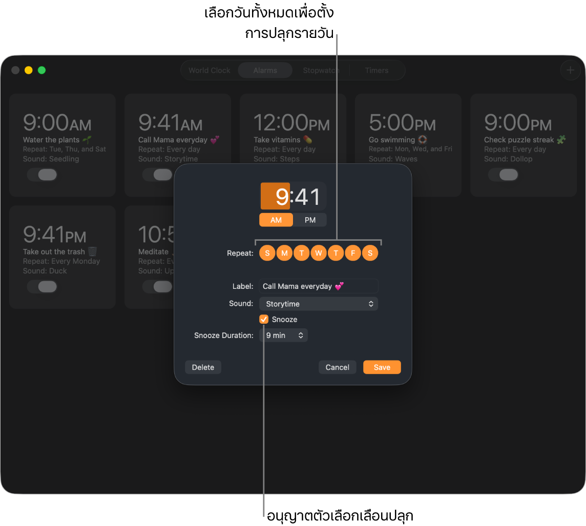This screenshot has width=586, height=526.
Task: Open the 9:00AM Water the plants alarm card
Action: click(x=62, y=145)
